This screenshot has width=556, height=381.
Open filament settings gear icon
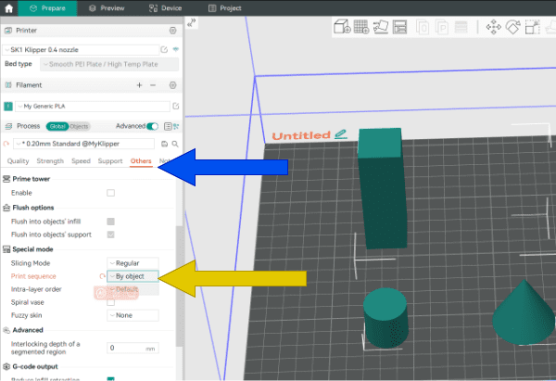coord(172,85)
